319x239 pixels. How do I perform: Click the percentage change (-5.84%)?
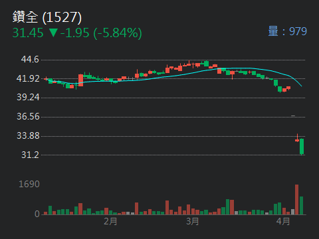click(118, 33)
